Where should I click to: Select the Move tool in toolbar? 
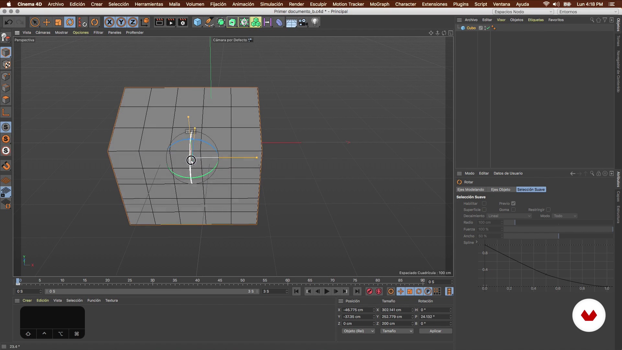coord(47,22)
